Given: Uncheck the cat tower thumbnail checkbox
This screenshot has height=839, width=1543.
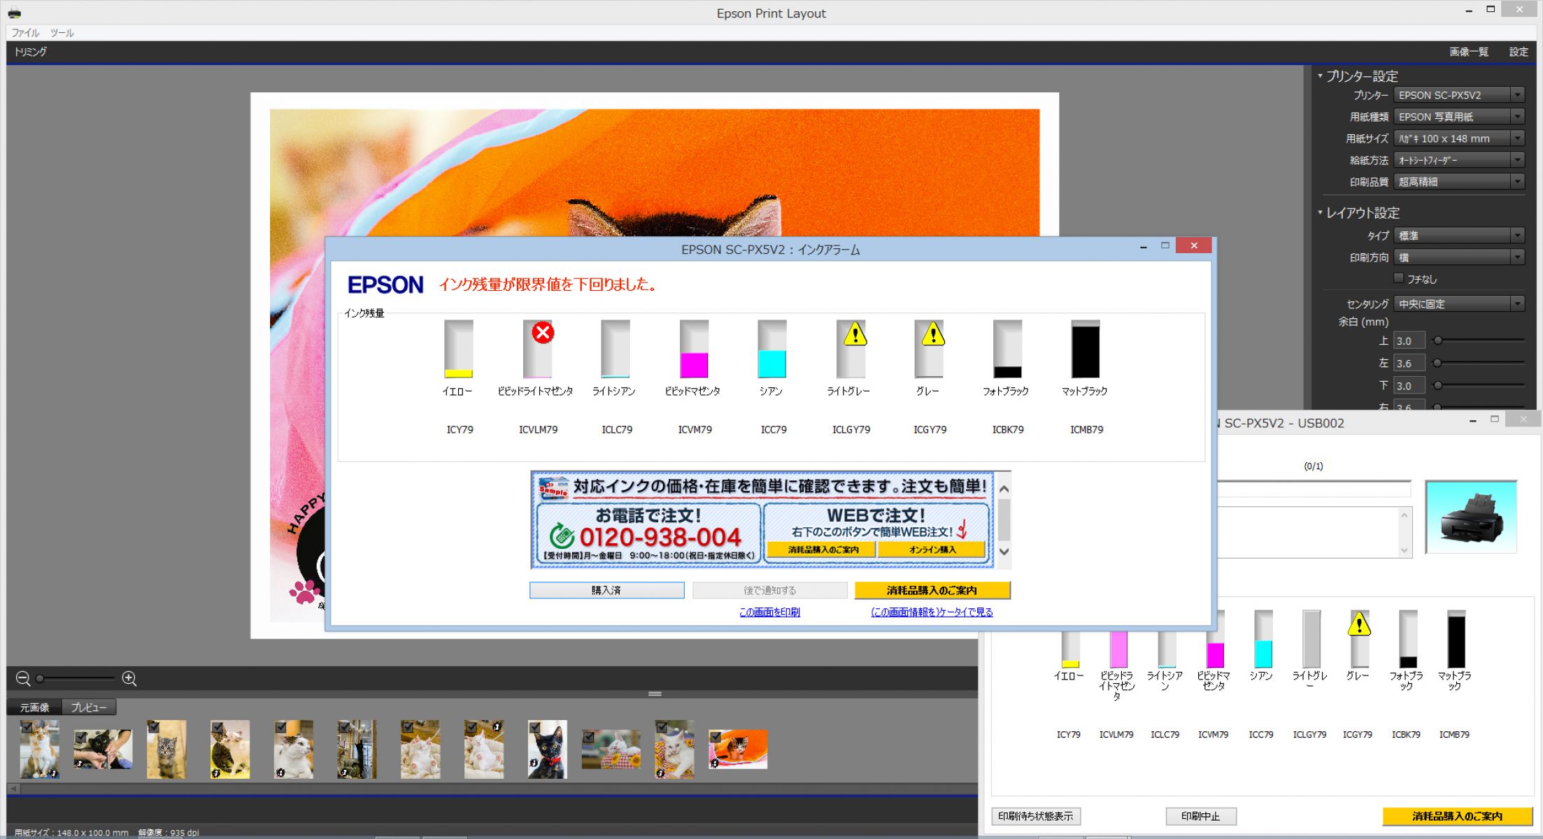Looking at the screenshot, I should (344, 727).
